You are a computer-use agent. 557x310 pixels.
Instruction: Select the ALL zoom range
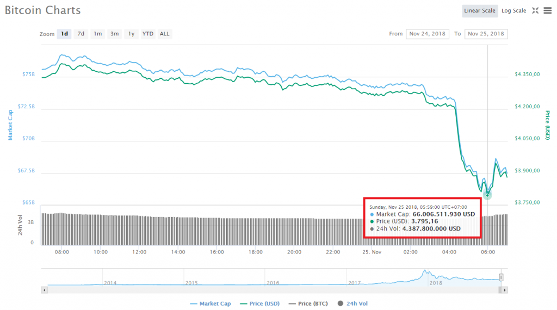(164, 34)
